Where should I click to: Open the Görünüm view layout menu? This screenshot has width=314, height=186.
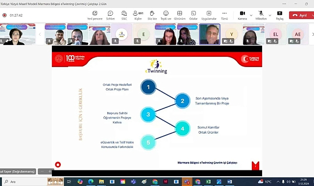click(x=180, y=15)
